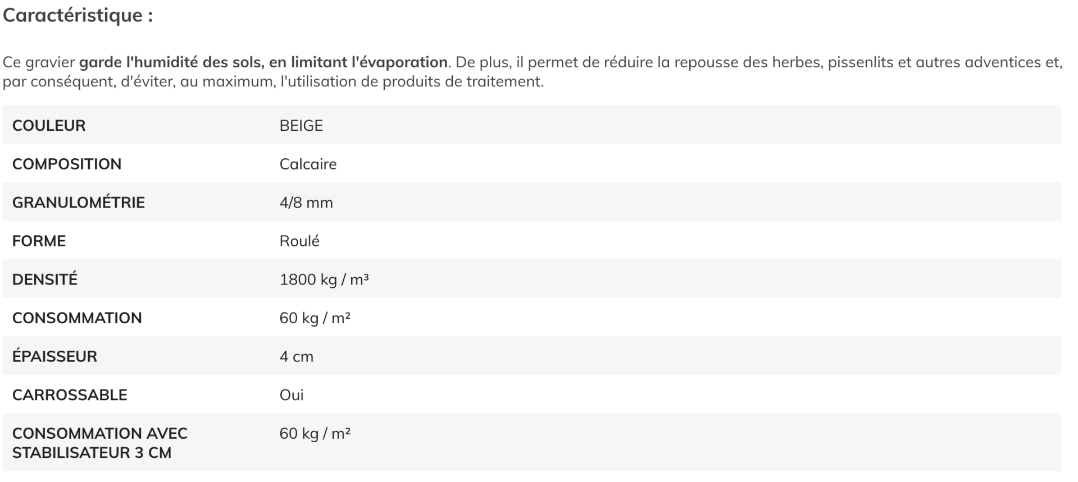Click the "Caractéristique :" heading

(x=78, y=15)
